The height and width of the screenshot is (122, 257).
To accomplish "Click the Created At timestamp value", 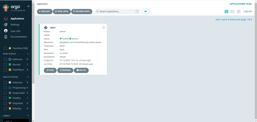I will click(75, 60).
